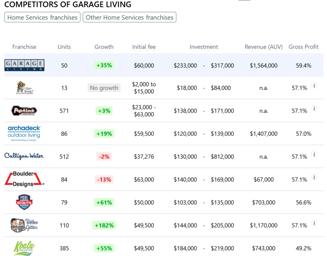327x256 pixels.
Task: Click the 385 units value
Action: click(x=64, y=248)
